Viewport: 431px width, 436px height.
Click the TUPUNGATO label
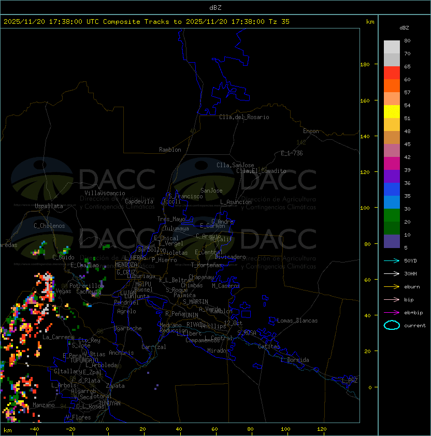click(84, 360)
